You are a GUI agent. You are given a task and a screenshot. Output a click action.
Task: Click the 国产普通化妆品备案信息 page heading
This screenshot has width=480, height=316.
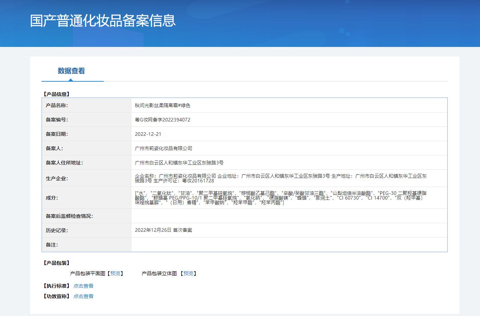pos(103,21)
